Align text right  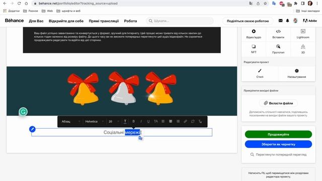click(x=178, y=122)
